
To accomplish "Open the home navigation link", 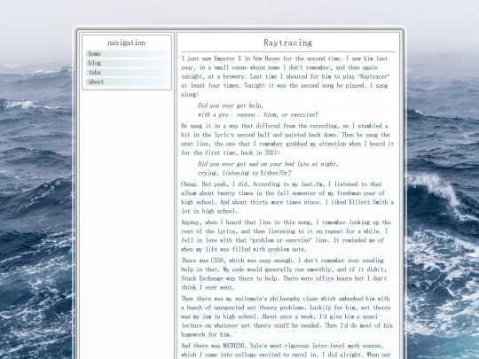I will click(127, 54).
